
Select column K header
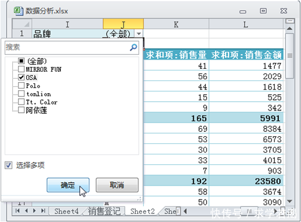click(176, 24)
